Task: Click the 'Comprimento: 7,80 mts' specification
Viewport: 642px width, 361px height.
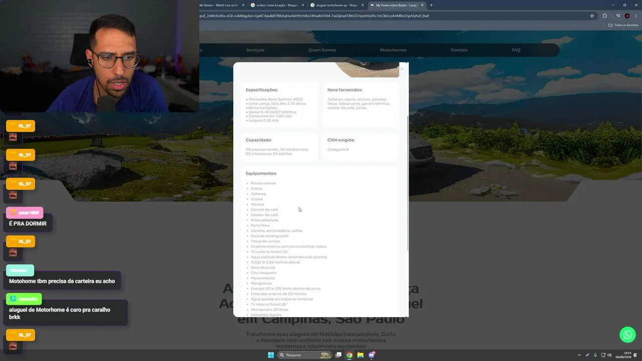Action: [269, 116]
